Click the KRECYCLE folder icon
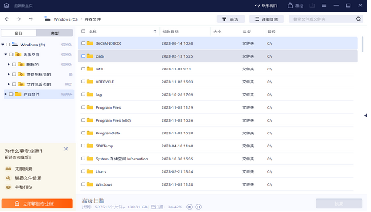The width and height of the screenshot is (371, 212). click(x=90, y=82)
